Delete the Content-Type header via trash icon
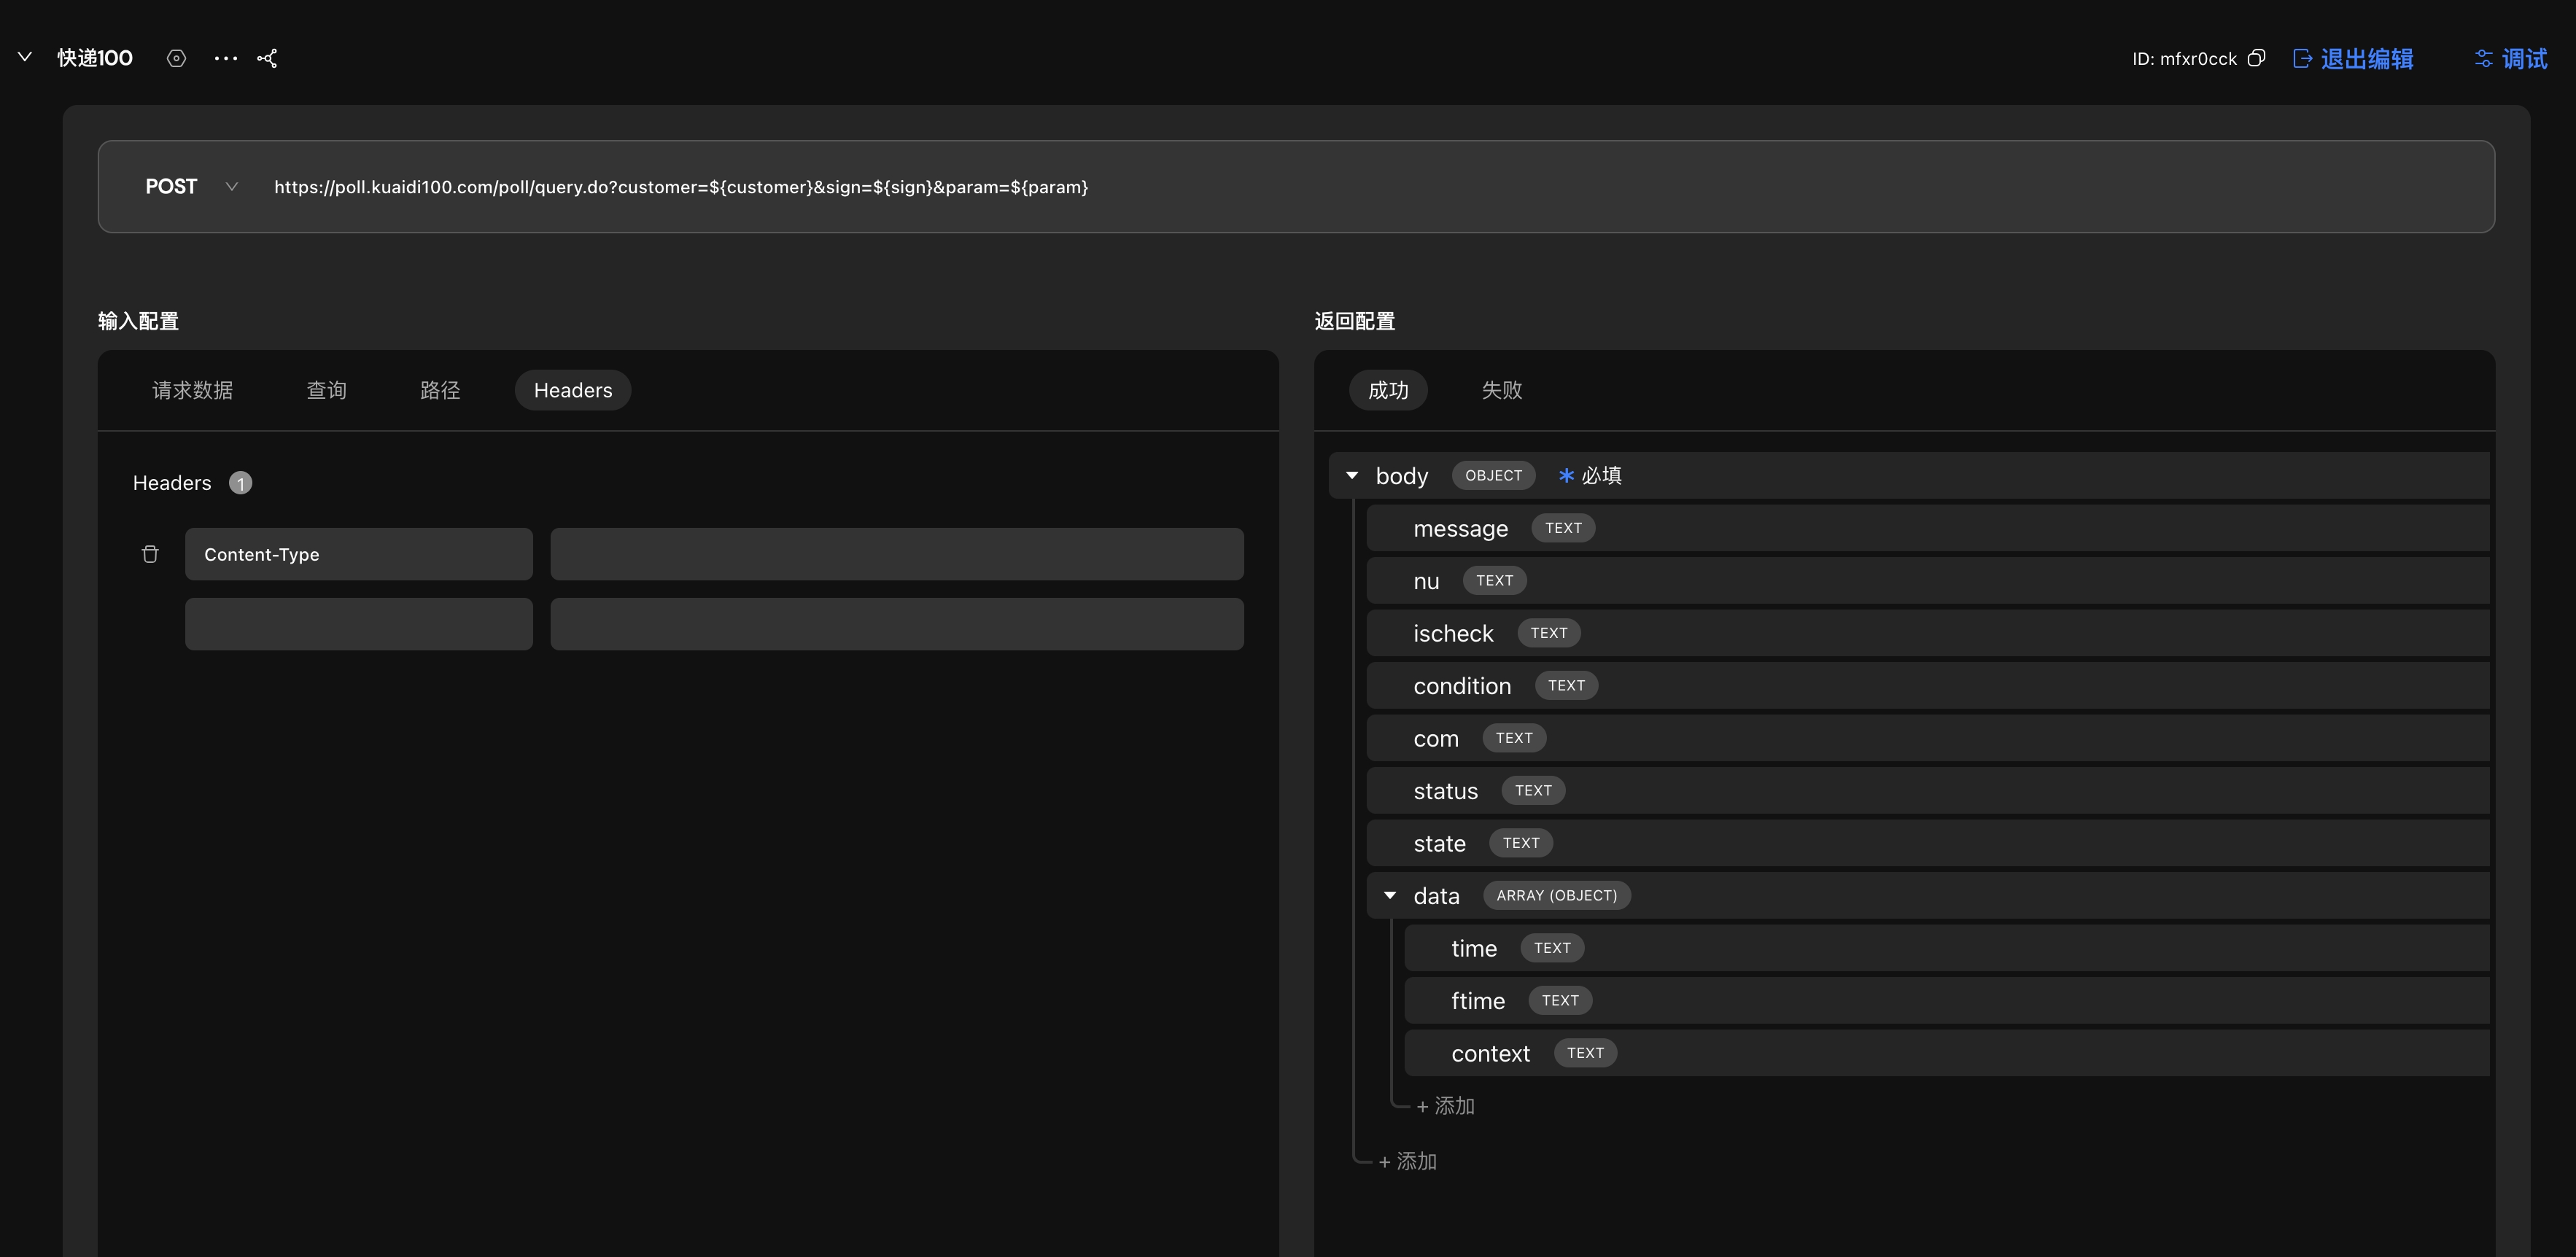Image resolution: width=2576 pixels, height=1257 pixels. click(x=150, y=554)
